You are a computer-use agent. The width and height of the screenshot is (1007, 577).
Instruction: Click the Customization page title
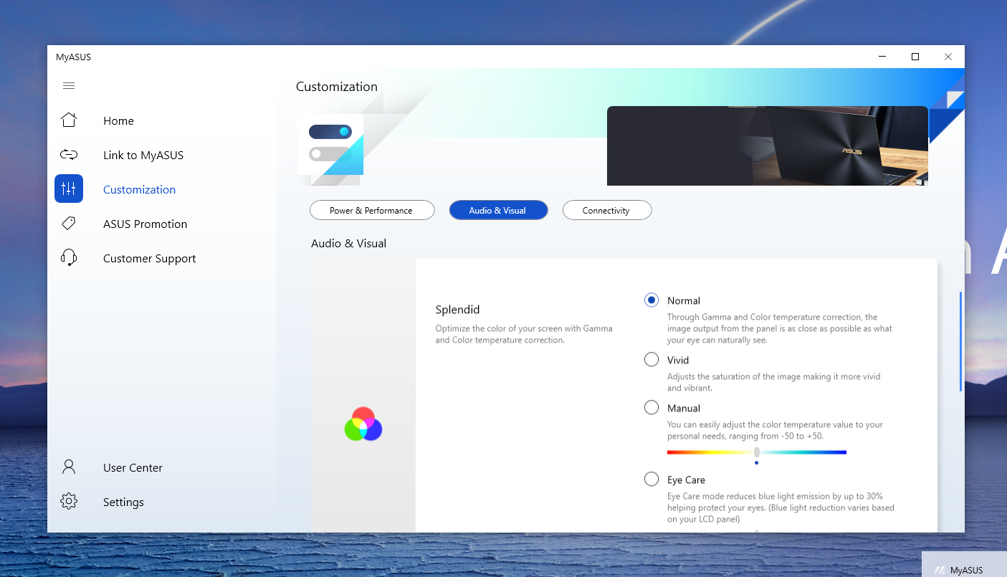pyautogui.click(x=337, y=87)
